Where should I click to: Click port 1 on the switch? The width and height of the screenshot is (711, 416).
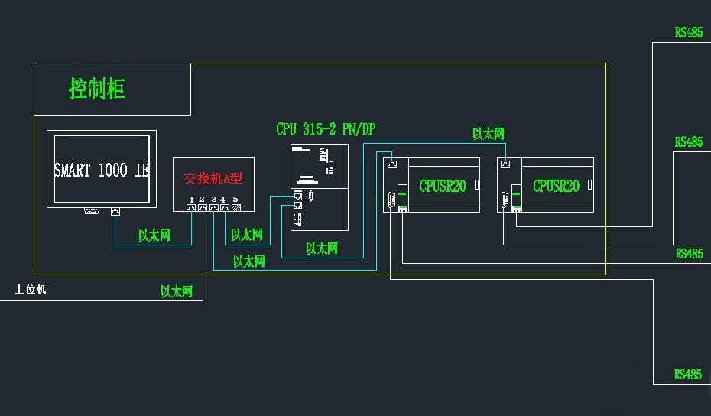191,206
